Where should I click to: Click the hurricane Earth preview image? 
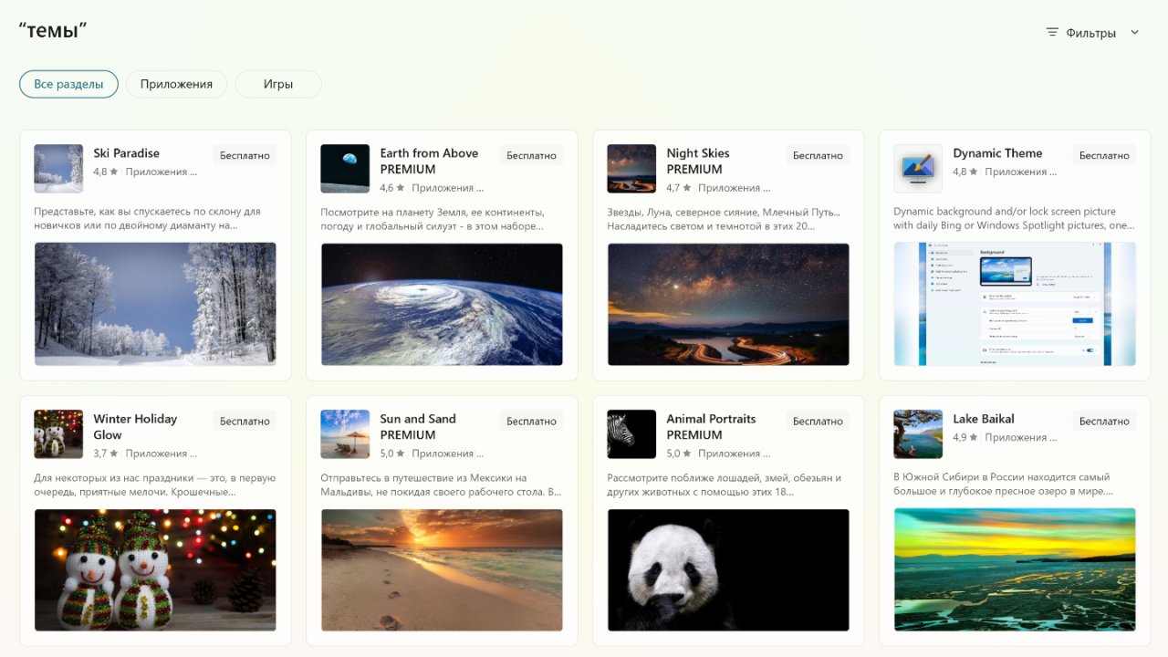442,304
